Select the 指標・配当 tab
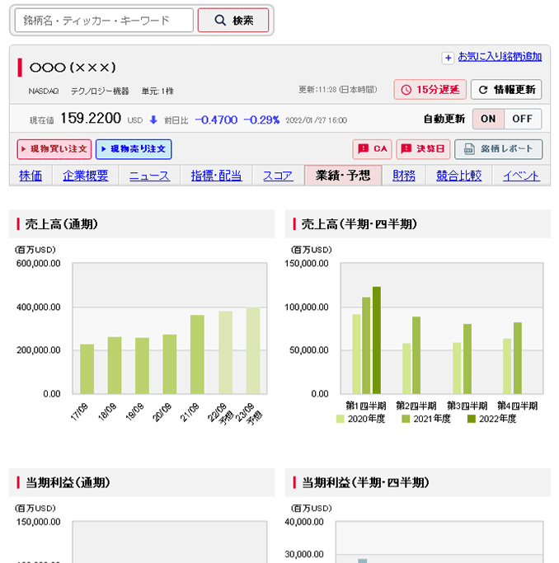The width and height of the screenshot is (559, 563). pos(217,176)
